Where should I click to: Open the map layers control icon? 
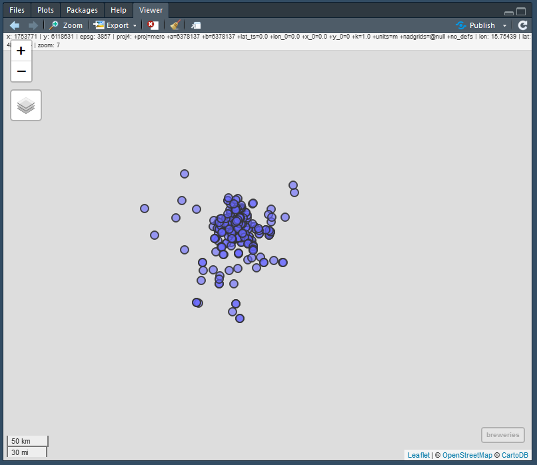(25, 105)
